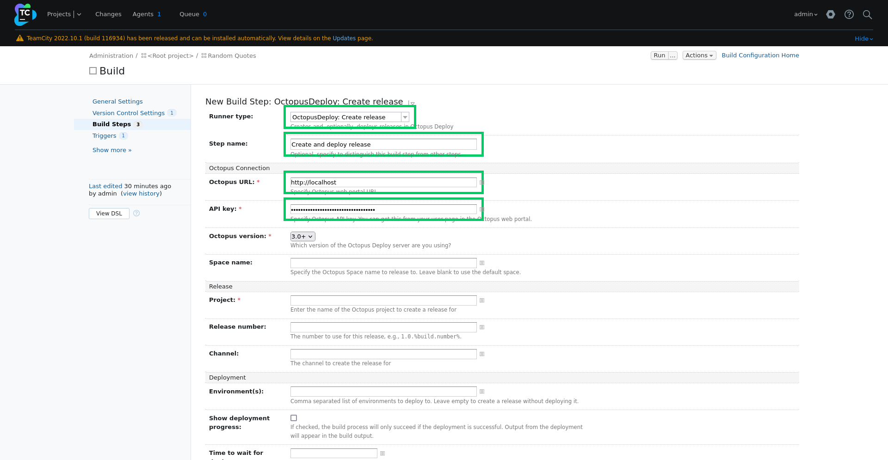Open parameter picker icon for Octopus URL

click(482, 183)
